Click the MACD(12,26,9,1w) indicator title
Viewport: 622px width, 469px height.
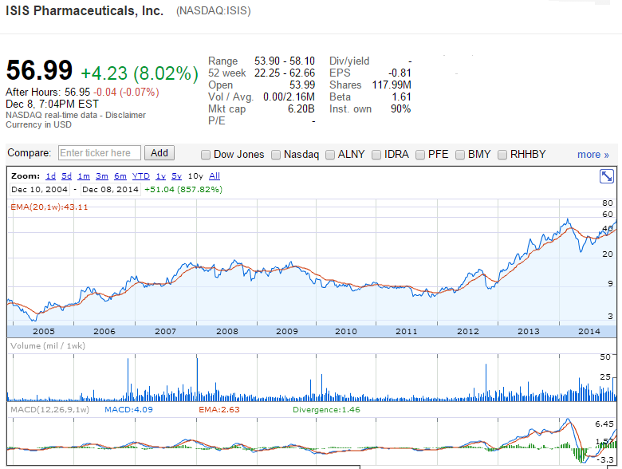(49, 410)
